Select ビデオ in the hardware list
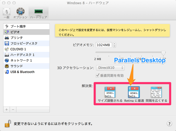 pos(26,32)
